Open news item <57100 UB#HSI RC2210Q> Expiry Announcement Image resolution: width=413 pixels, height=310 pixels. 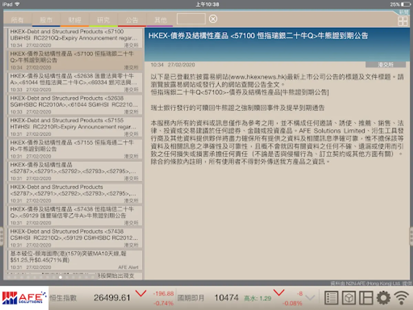pos(74,38)
